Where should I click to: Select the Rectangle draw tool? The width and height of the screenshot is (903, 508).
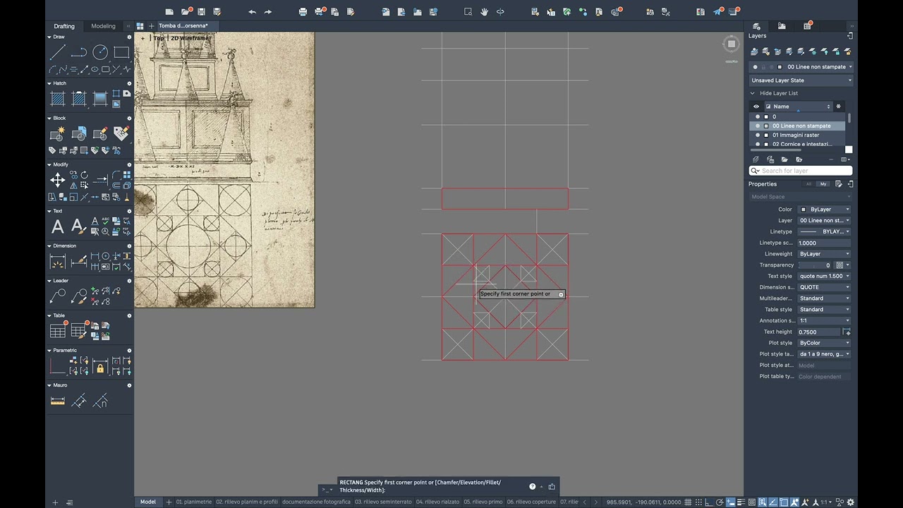(121, 52)
